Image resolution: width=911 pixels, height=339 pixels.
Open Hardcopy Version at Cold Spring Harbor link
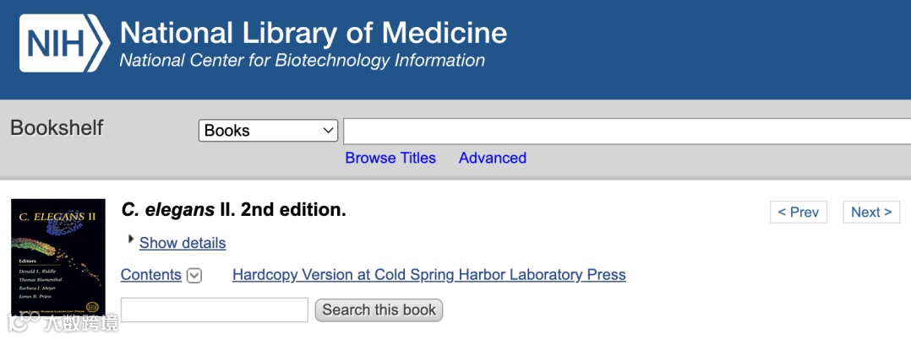point(428,275)
